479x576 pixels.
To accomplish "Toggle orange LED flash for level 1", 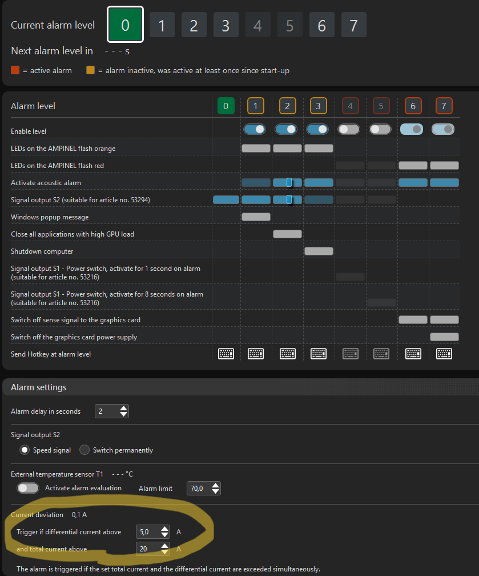I will click(256, 148).
